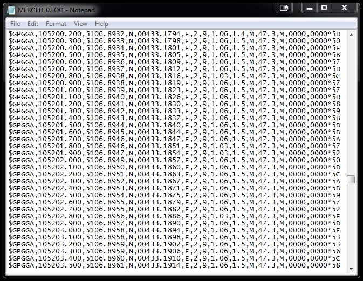Image resolution: width=363 pixels, height=281 pixels.
Task: Click the scrollbar down arrow
Action: click(x=351, y=269)
